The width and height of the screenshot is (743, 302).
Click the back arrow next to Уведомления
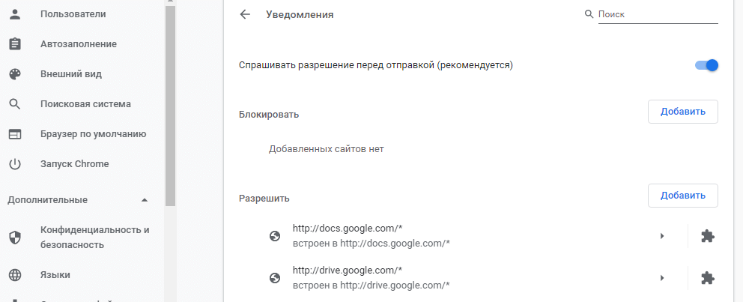coord(244,15)
